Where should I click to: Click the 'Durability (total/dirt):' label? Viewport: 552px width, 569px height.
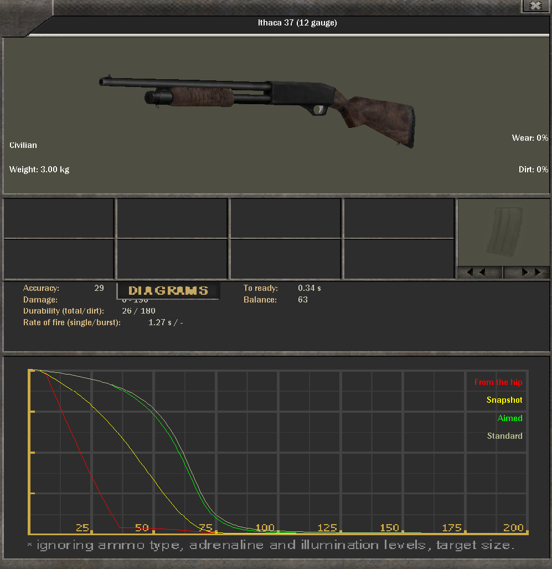click(x=64, y=311)
